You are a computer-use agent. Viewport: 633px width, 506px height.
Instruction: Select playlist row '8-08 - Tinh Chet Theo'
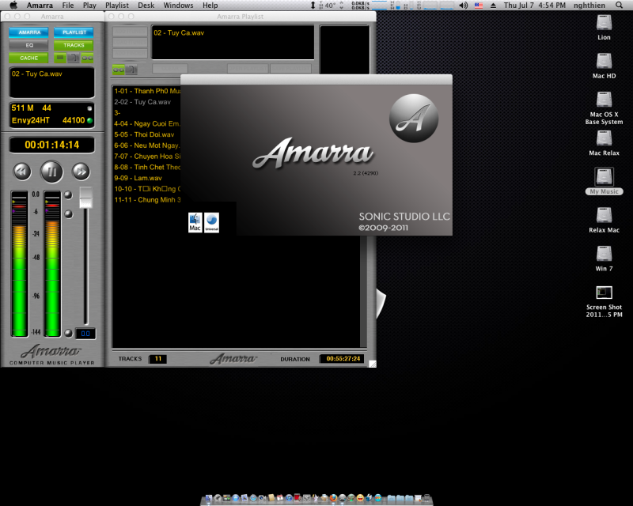147,168
